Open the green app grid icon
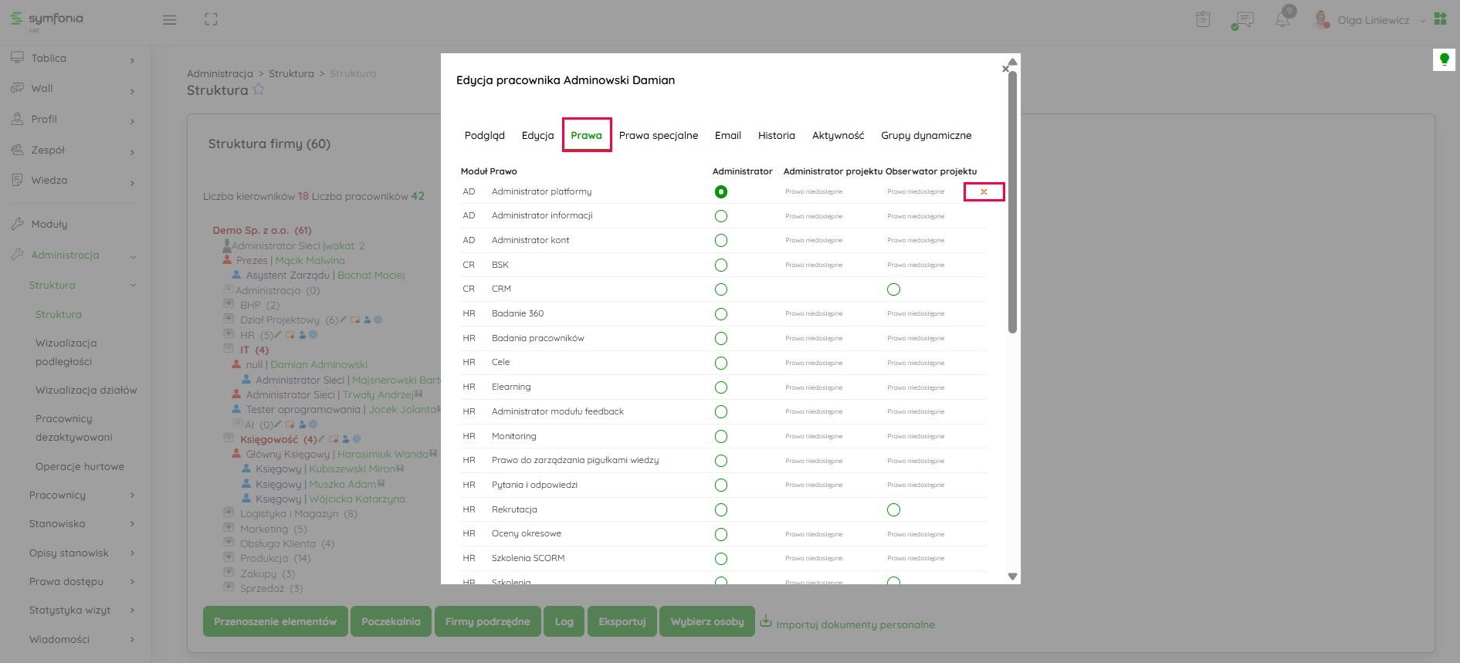Image resolution: width=1460 pixels, height=663 pixels. pos(1440,19)
